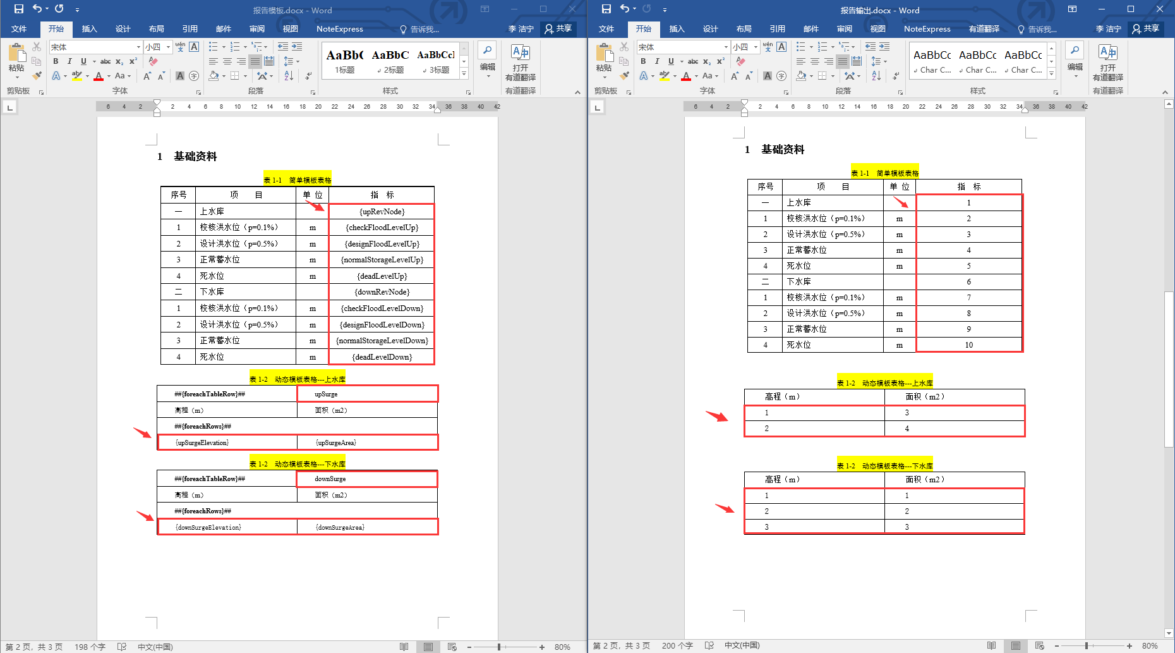
Task: Open Sort tool in 报告模板 window
Action: (289, 76)
